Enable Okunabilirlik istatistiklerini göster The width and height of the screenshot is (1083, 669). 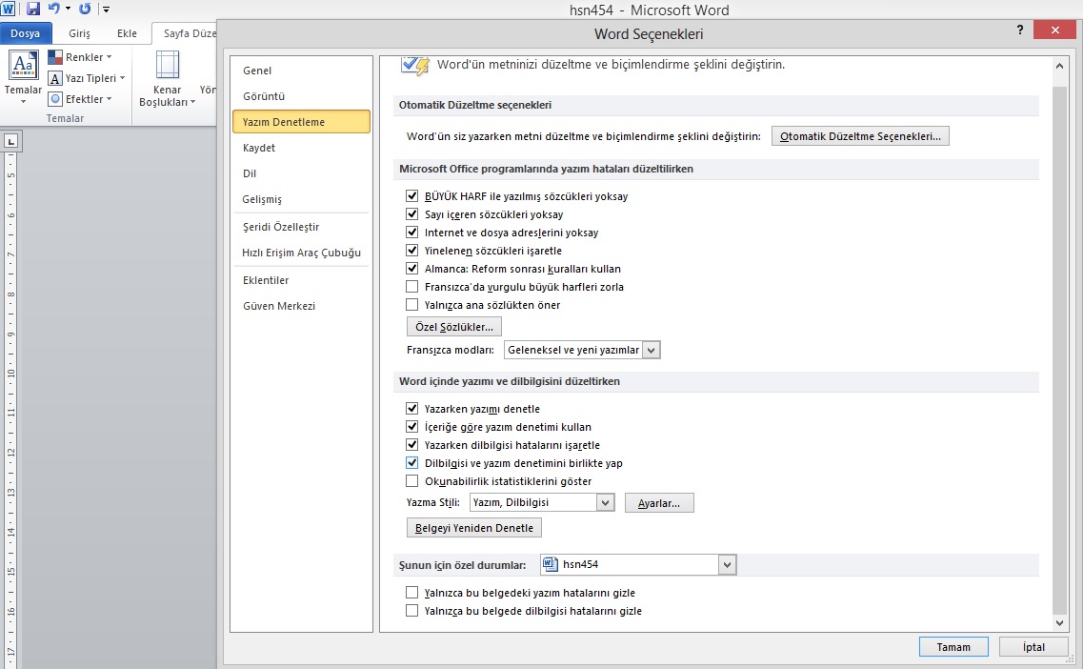(x=412, y=480)
